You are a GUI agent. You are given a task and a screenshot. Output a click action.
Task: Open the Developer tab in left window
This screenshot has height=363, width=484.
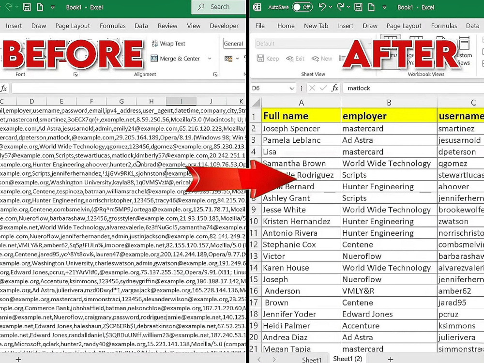(x=224, y=26)
